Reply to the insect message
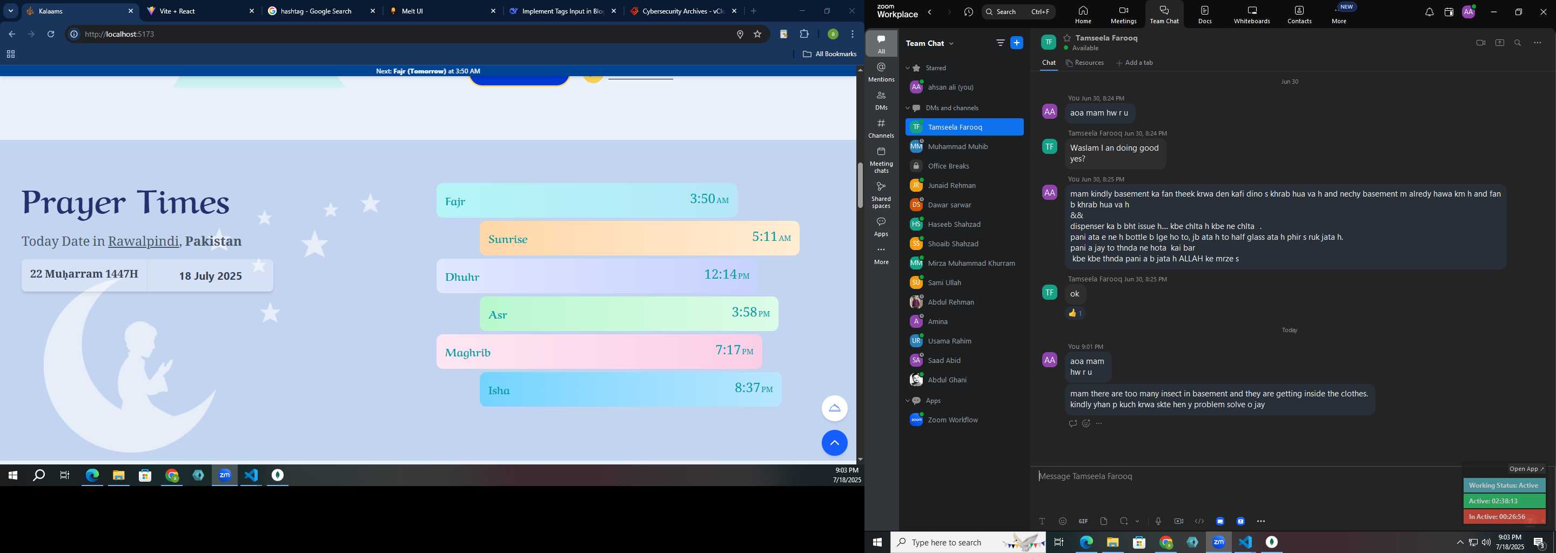Image resolution: width=1556 pixels, height=553 pixels. pyautogui.click(x=1073, y=424)
